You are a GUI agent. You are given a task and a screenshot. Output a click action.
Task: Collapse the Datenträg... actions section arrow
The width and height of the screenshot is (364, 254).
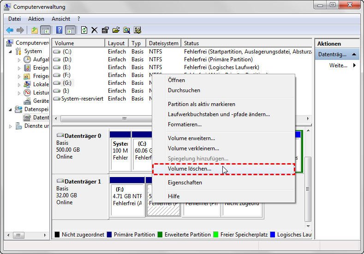(x=354, y=54)
